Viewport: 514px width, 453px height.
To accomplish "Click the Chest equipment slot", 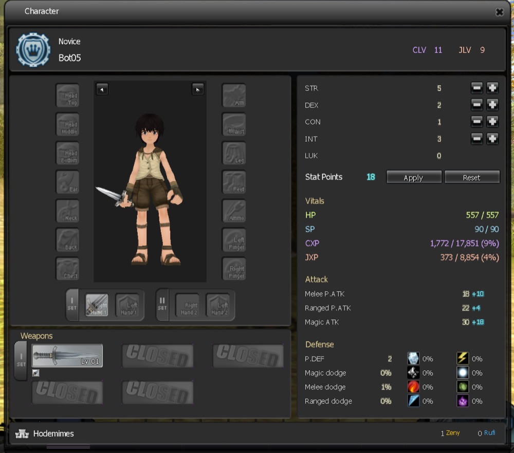I will pyautogui.click(x=67, y=269).
